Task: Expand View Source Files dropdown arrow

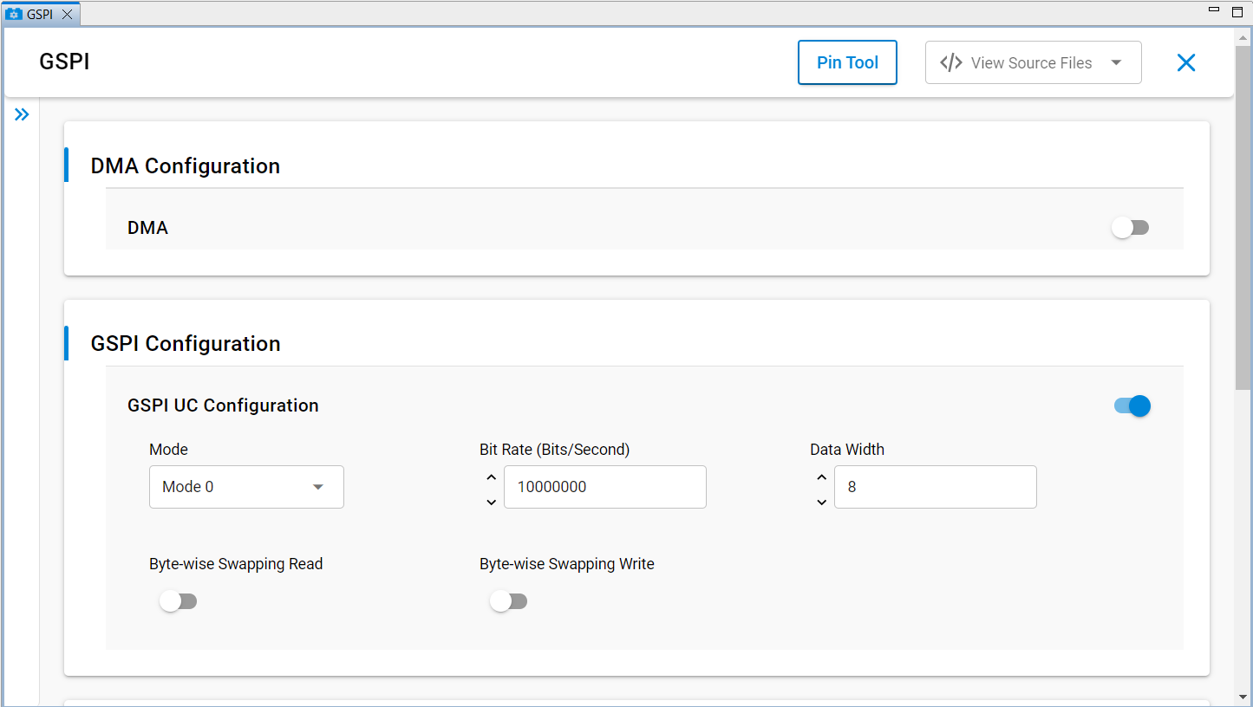Action: coord(1116,62)
